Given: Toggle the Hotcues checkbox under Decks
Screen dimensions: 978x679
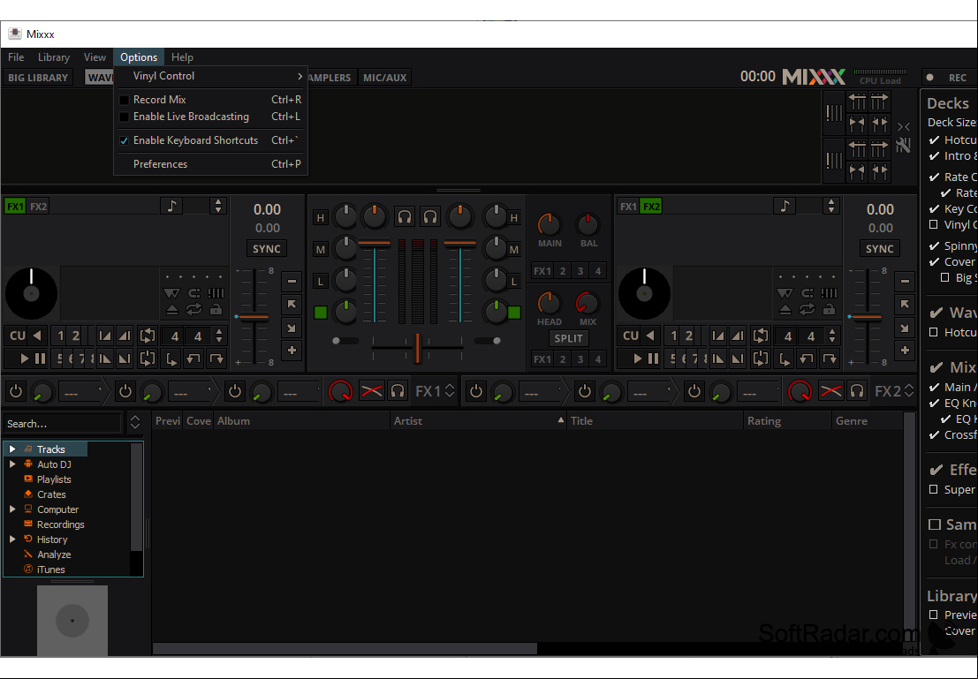Looking at the screenshot, I should [x=934, y=140].
